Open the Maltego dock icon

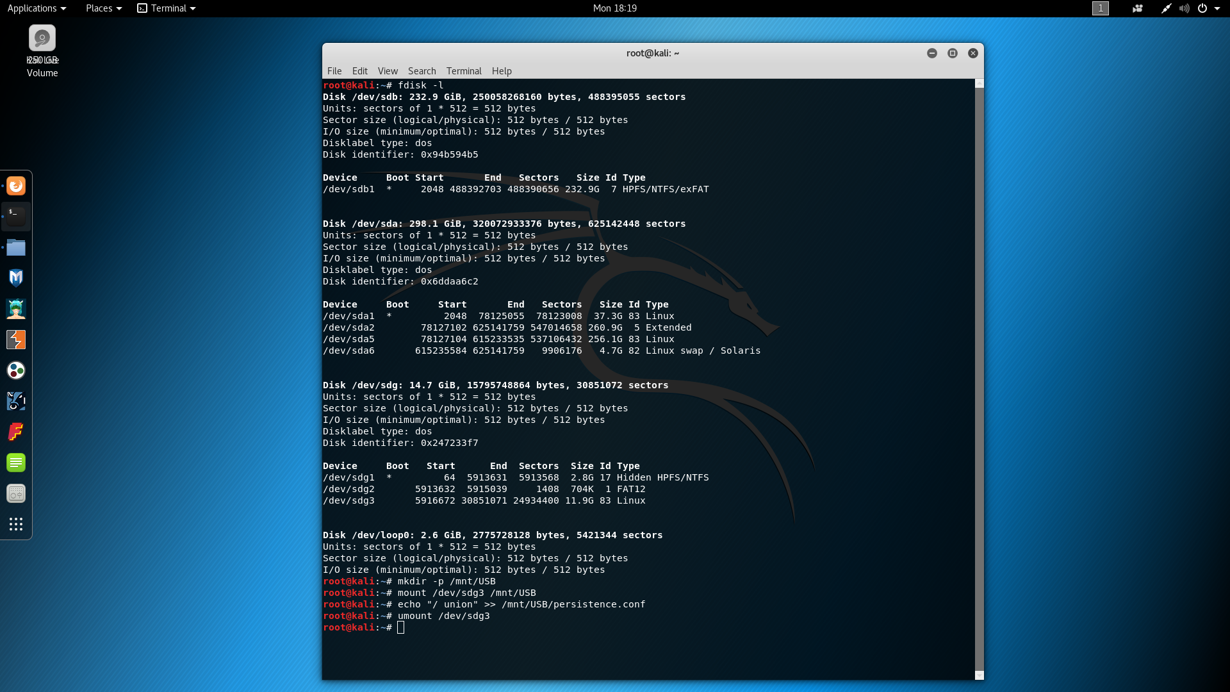(x=16, y=370)
